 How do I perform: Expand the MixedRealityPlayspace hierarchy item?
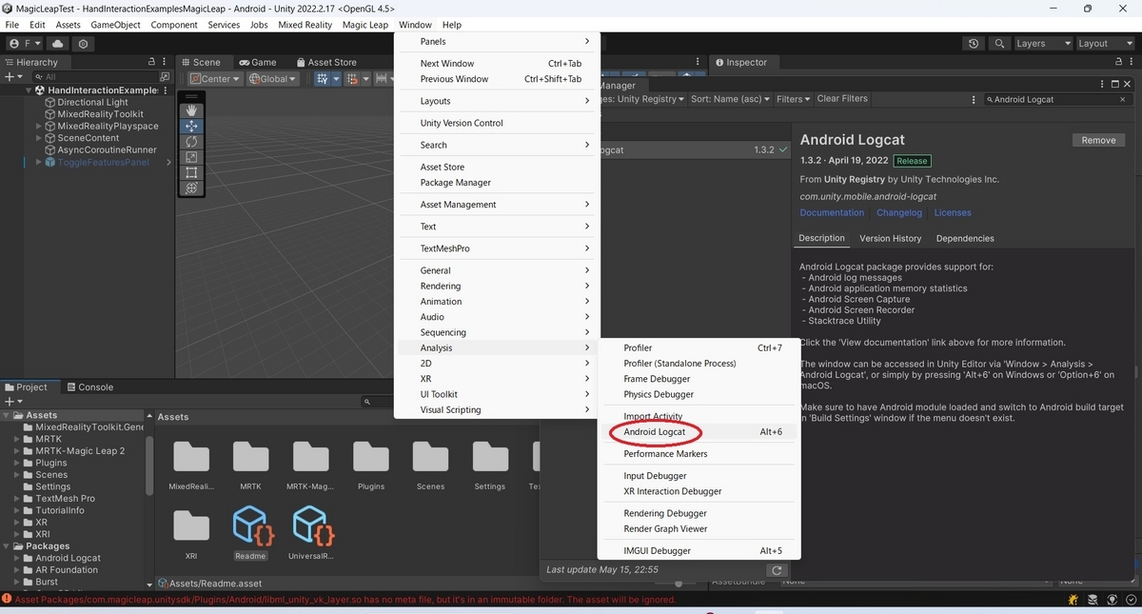pos(39,126)
